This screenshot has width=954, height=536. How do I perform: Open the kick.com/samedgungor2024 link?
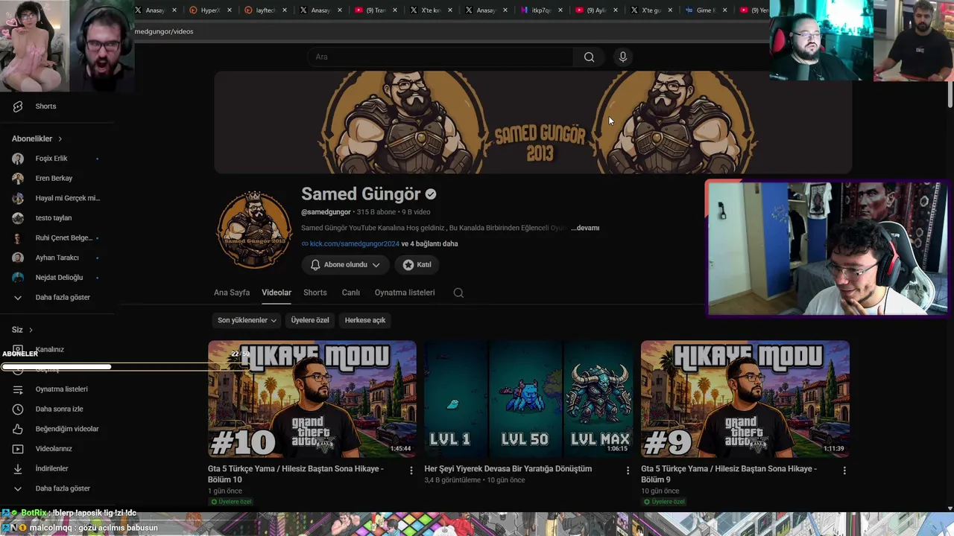pos(355,244)
